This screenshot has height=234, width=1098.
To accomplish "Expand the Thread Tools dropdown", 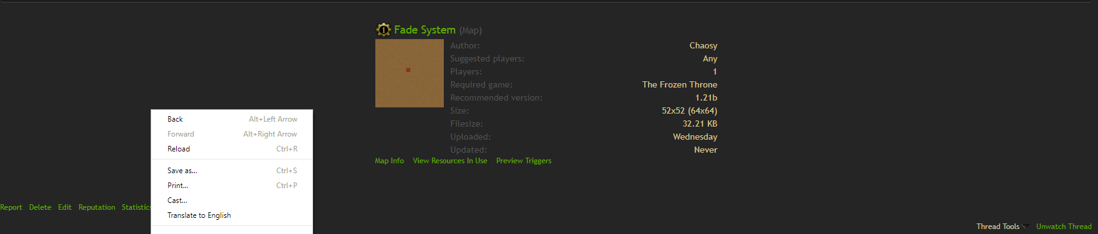I will [x=1002, y=227].
